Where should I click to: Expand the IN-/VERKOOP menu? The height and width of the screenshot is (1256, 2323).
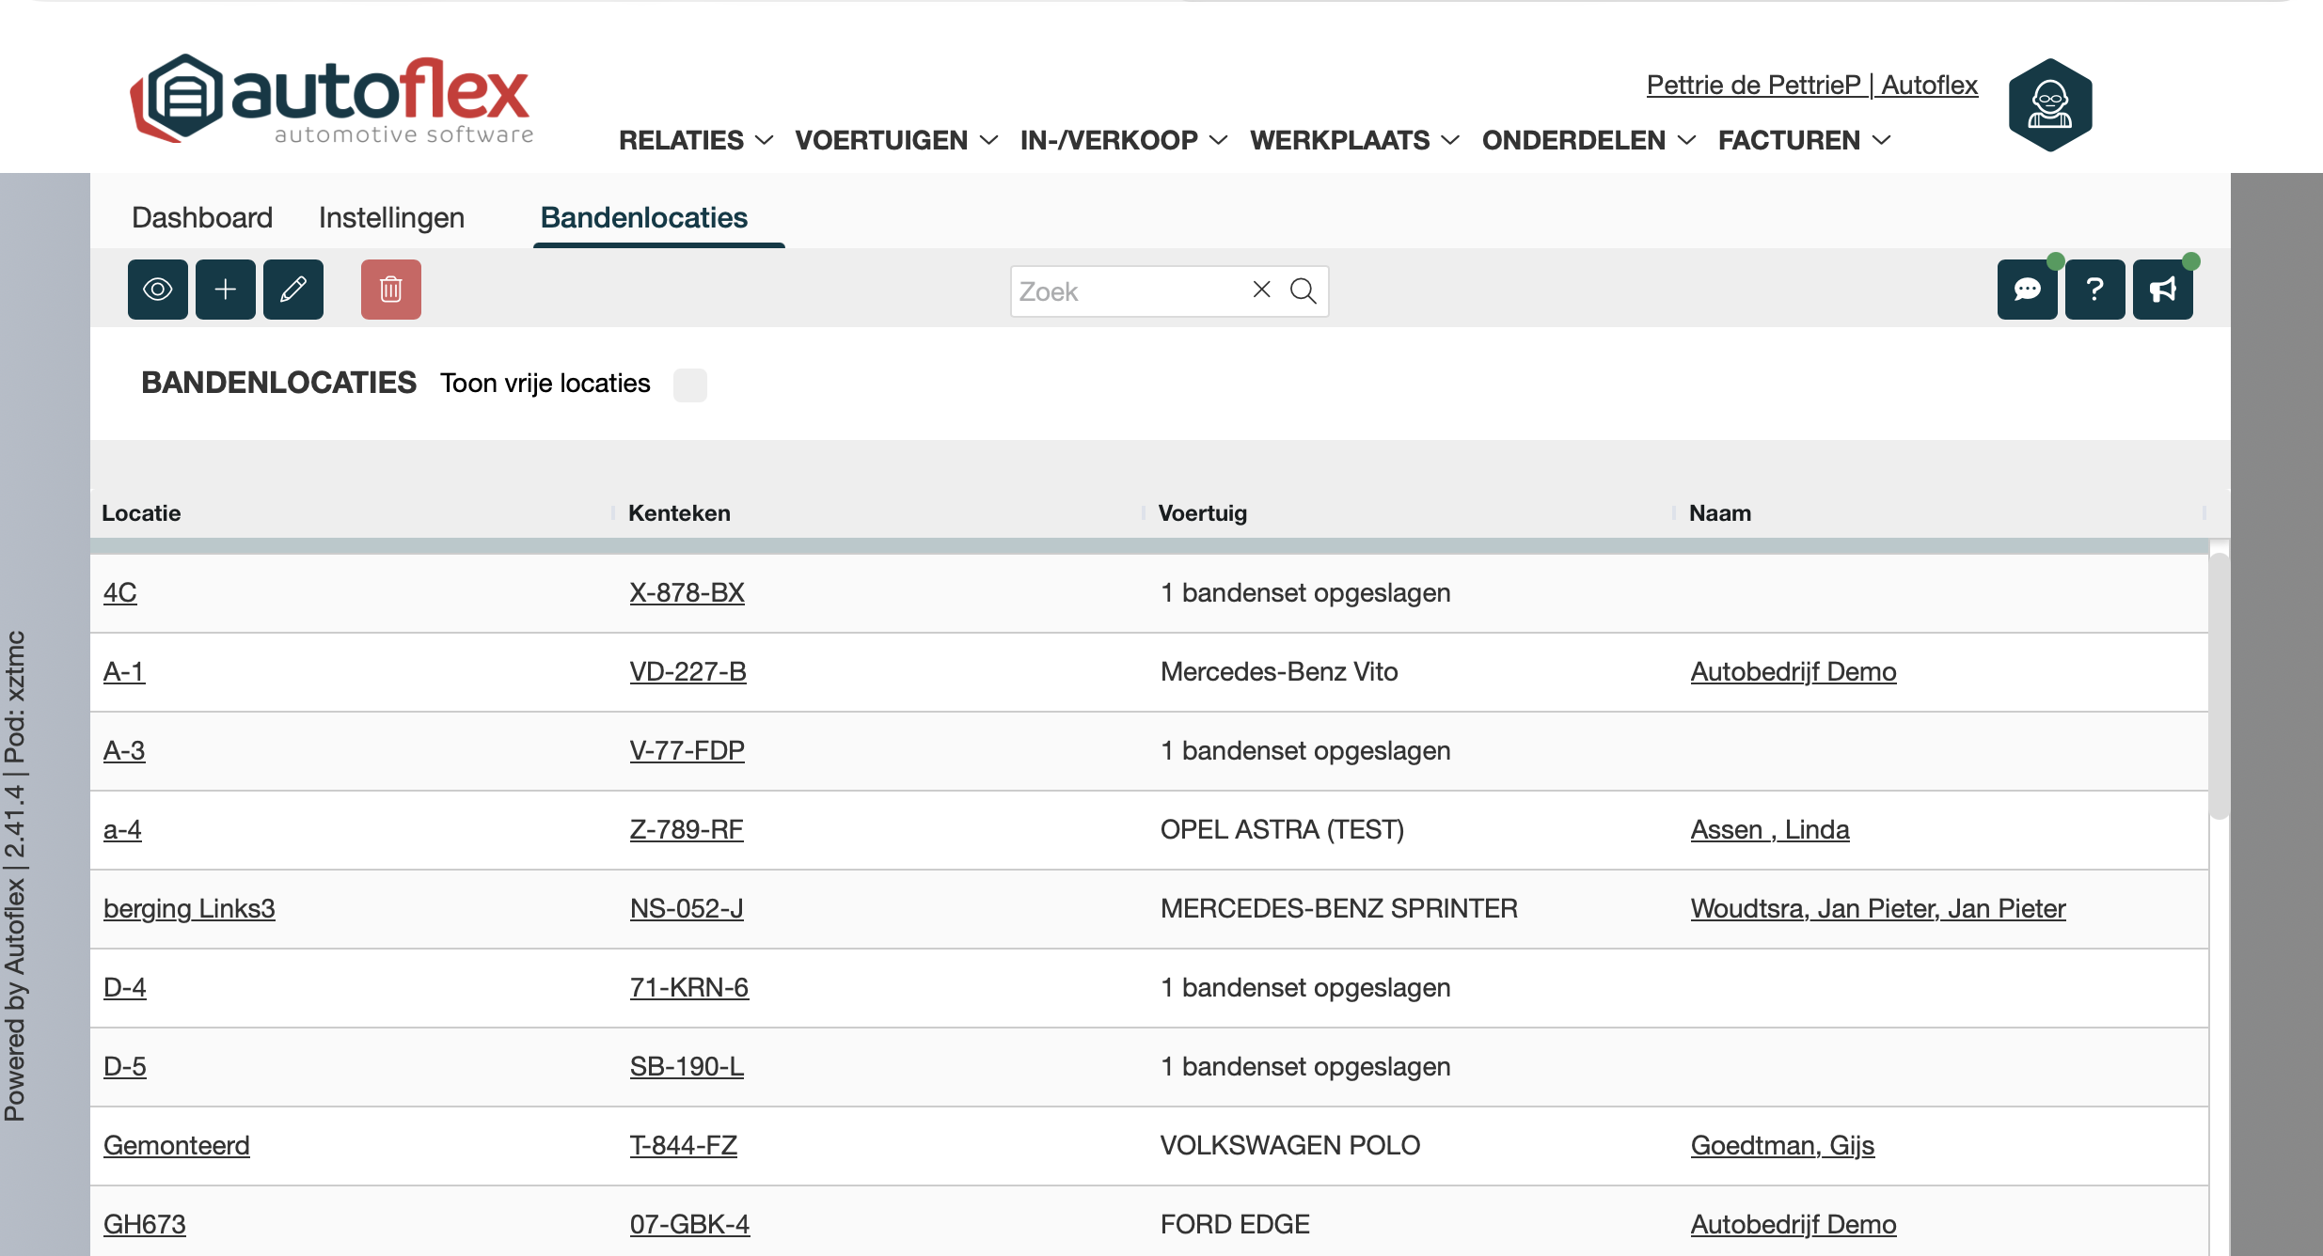(1124, 140)
